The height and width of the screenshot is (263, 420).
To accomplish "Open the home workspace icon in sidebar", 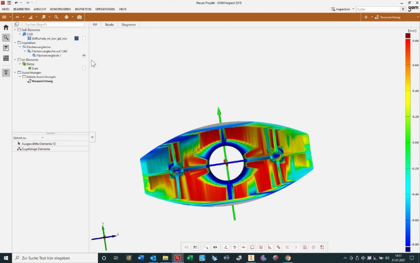I will 6,27.
